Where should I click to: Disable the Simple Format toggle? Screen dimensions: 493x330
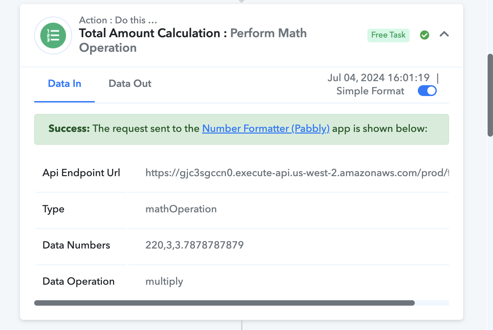click(x=427, y=91)
